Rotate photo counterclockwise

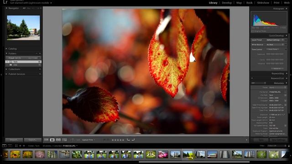point(128,140)
